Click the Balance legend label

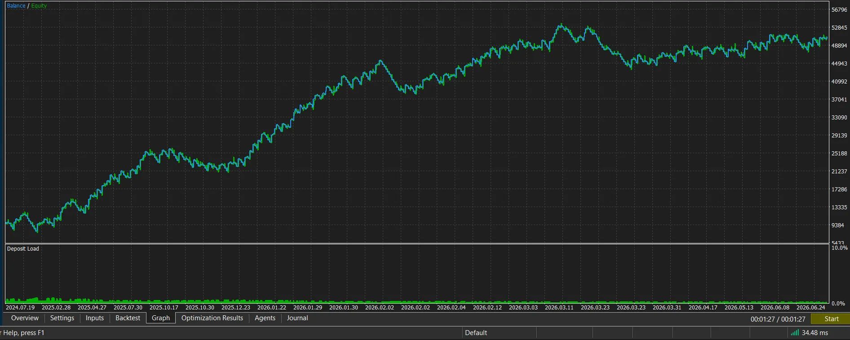point(16,6)
